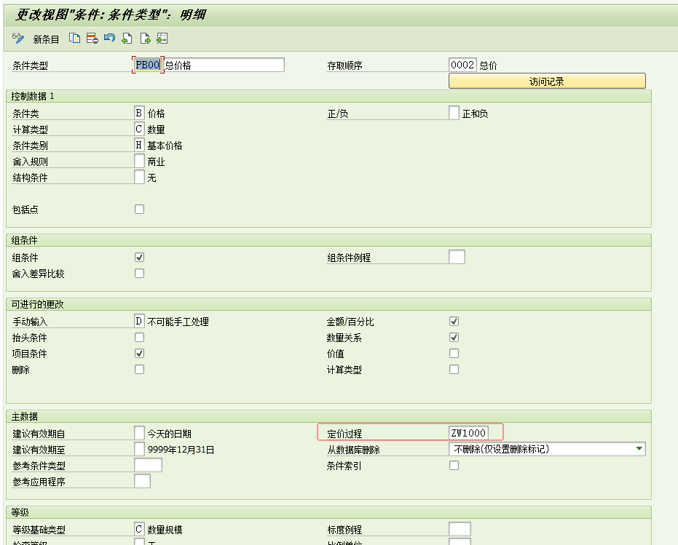Select the 存取顺序 field showing 0002
This screenshot has height=545, width=678.
point(462,65)
